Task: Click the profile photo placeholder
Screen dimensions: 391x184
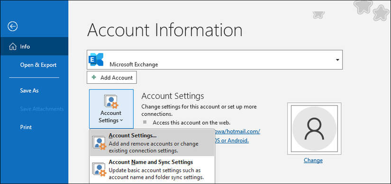Action: point(314,129)
